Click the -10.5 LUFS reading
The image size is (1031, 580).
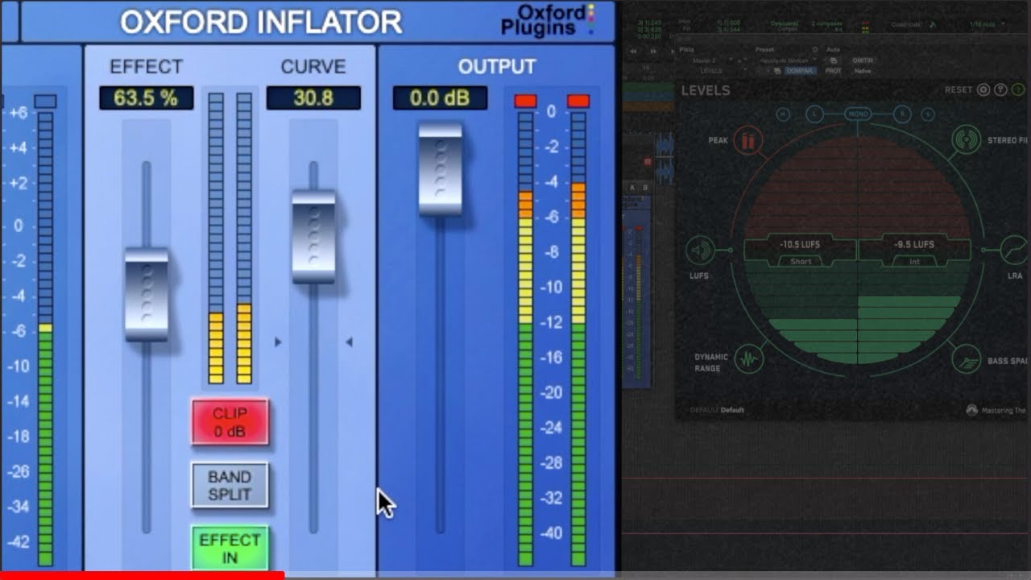pos(801,244)
